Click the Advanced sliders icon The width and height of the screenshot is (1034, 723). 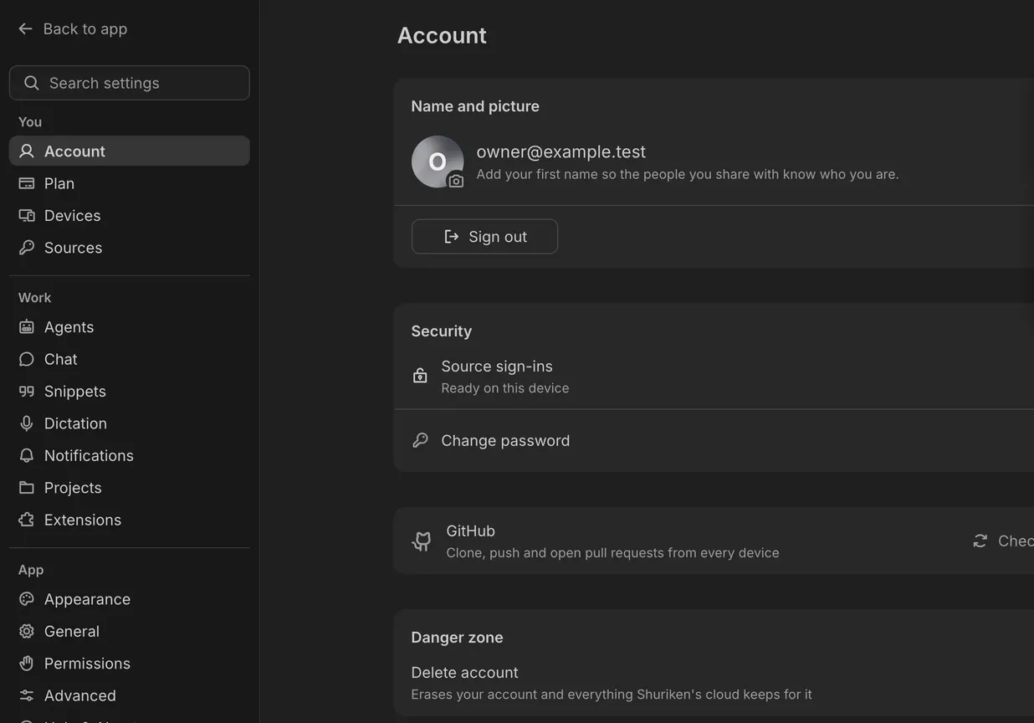tap(27, 695)
